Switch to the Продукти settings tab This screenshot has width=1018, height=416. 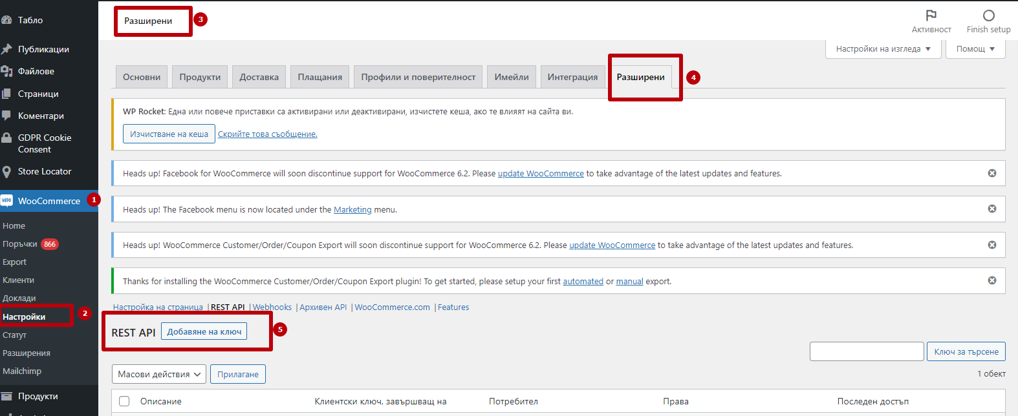[200, 77]
